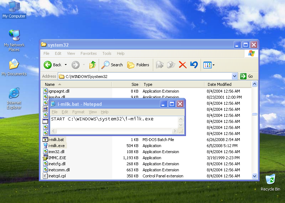
Task: Select the IMMC.EXE file icon
Action: pyautogui.click(x=46, y=158)
